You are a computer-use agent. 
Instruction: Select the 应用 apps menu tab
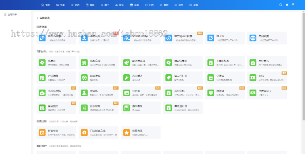(179, 5)
